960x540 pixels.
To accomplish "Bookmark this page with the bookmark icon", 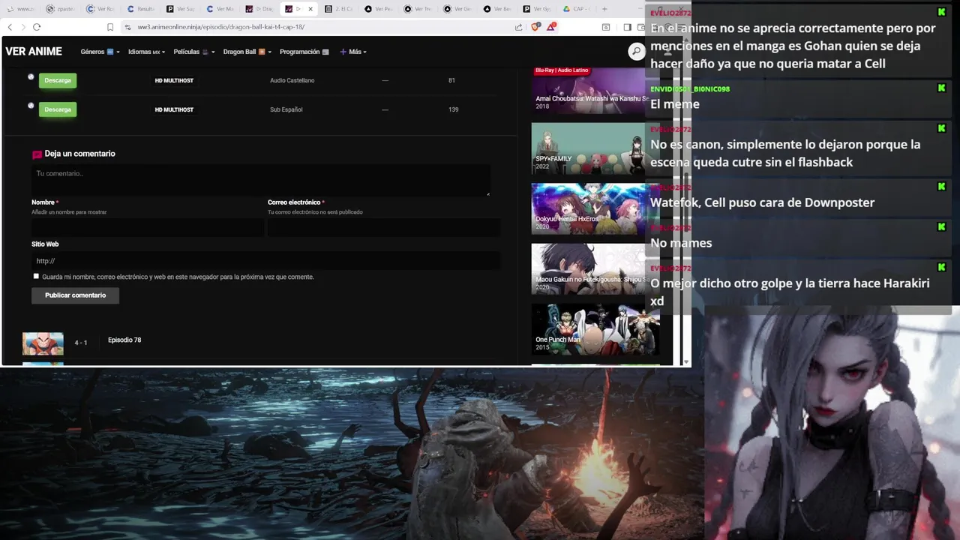I will click(x=110, y=27).
